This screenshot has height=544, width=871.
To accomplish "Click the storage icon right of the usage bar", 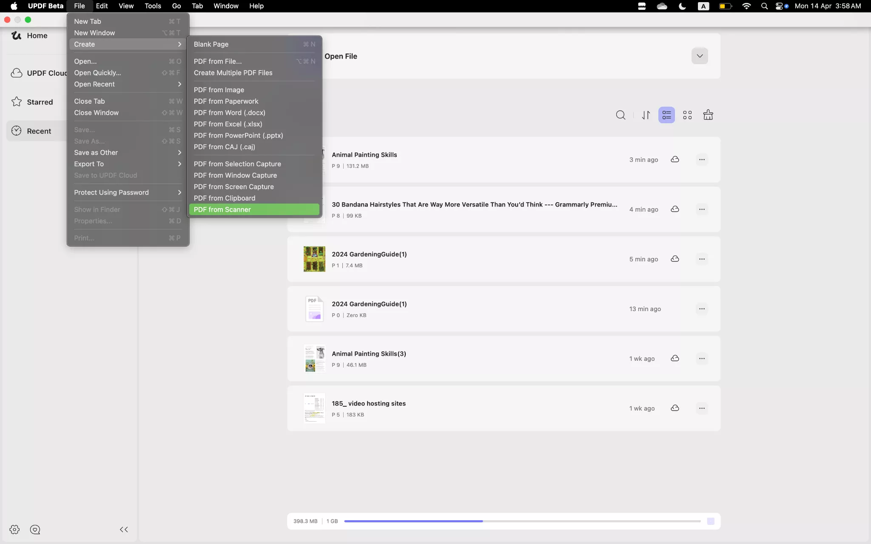I will point(711,521).
